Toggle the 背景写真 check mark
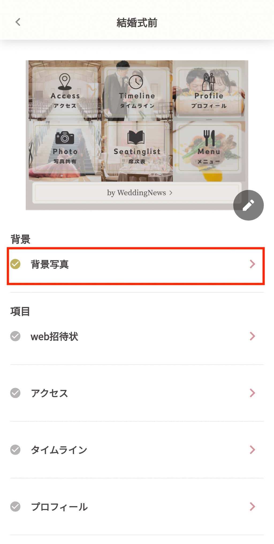Screen dimensions: 274x544 15,264
